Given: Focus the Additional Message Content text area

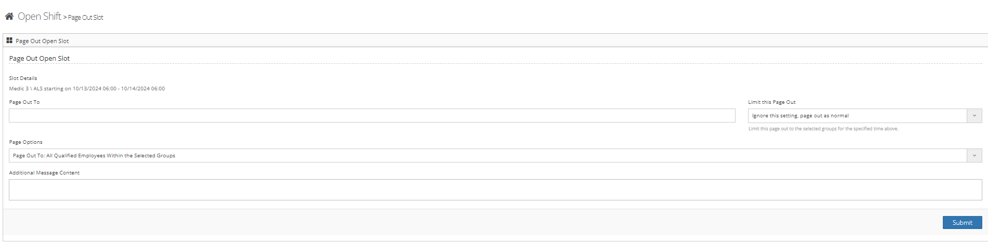Looking at the screenshot, I should pos(495,190).
